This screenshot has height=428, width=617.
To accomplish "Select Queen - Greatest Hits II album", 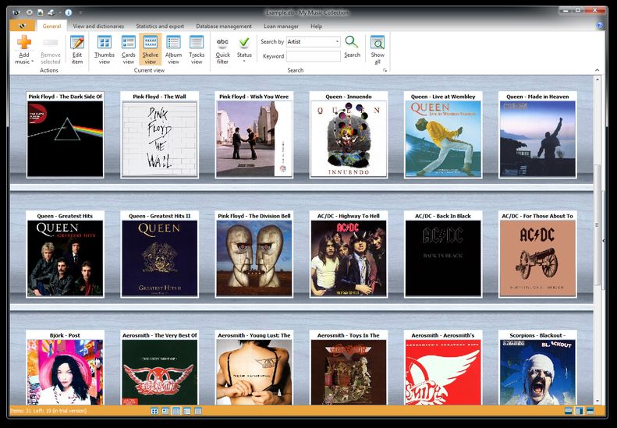I will [159, 254].
